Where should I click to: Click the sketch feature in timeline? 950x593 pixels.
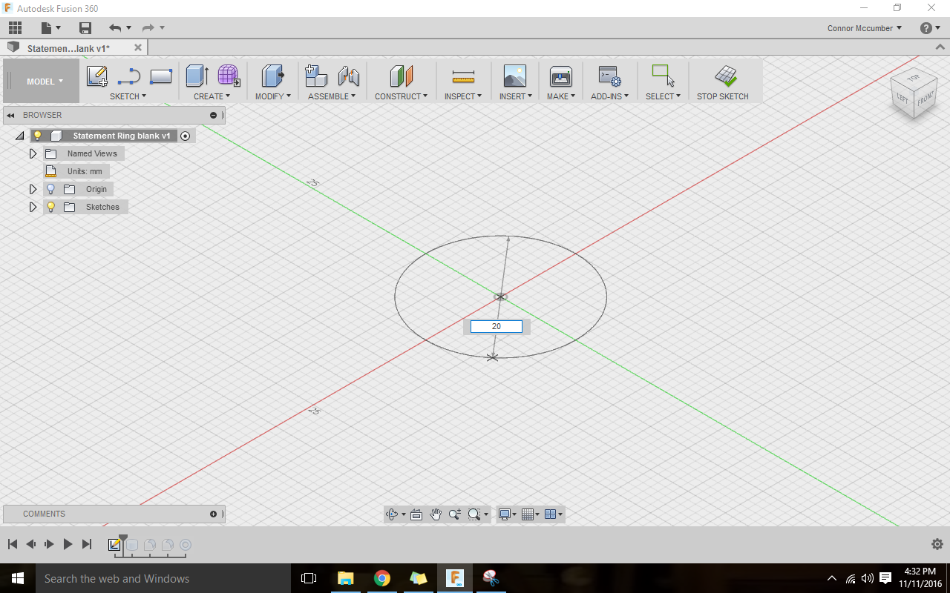pos(114,545)
